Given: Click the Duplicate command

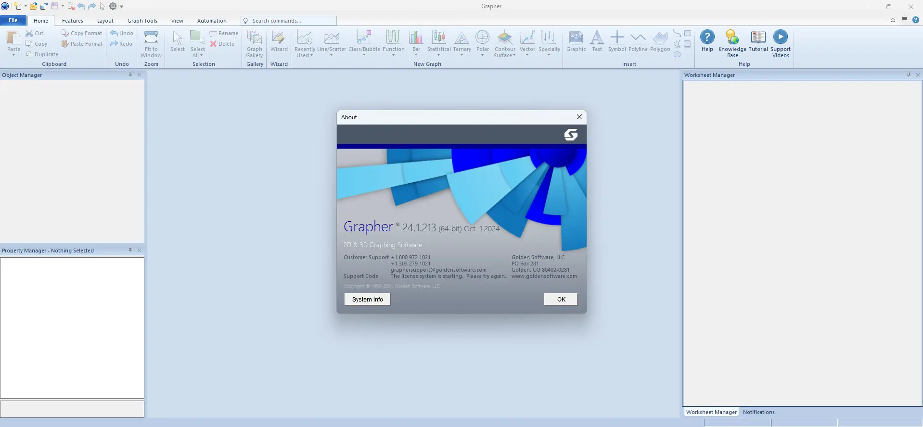Looking at the screenshot, I should tap(42, 54).
